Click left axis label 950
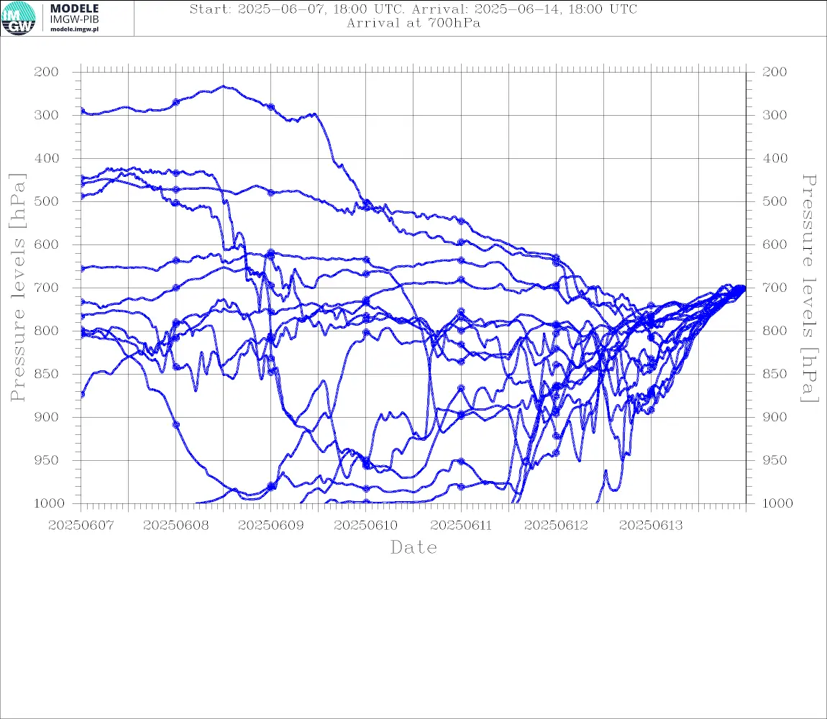827x719 pixels. (46, 460)
